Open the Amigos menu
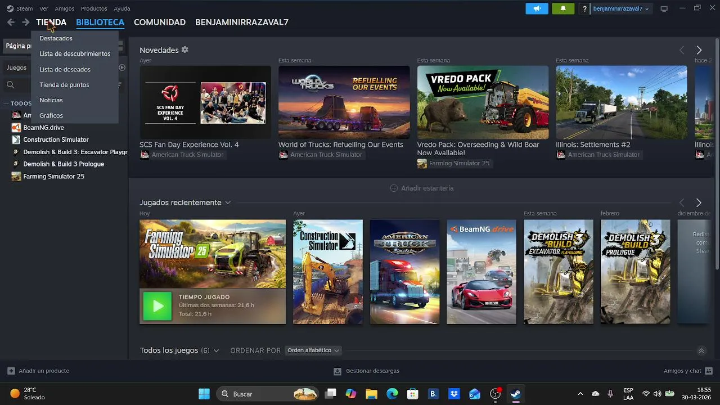This screenshot has width=720, height=405. 65,8
